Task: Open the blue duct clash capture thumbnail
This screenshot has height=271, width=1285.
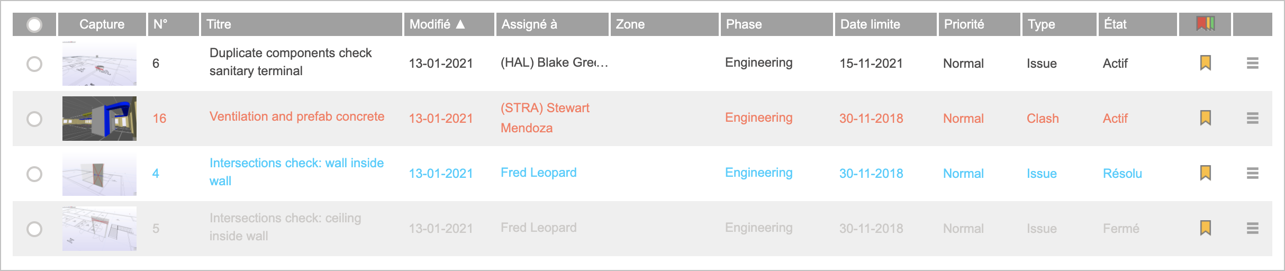Action: tap(99, 119)
